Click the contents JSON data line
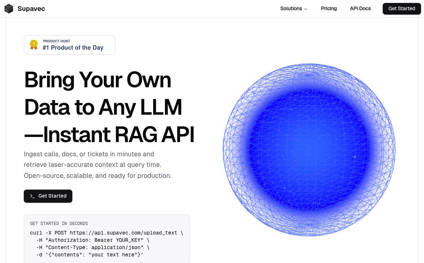 click(90, 255)
